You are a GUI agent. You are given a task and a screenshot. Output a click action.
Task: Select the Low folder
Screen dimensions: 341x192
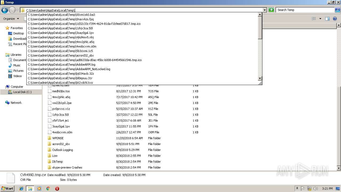pos(55,156)
